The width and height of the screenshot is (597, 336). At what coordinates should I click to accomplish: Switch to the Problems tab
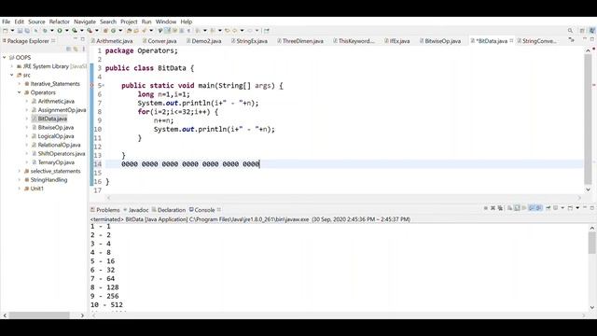point(105,210)
